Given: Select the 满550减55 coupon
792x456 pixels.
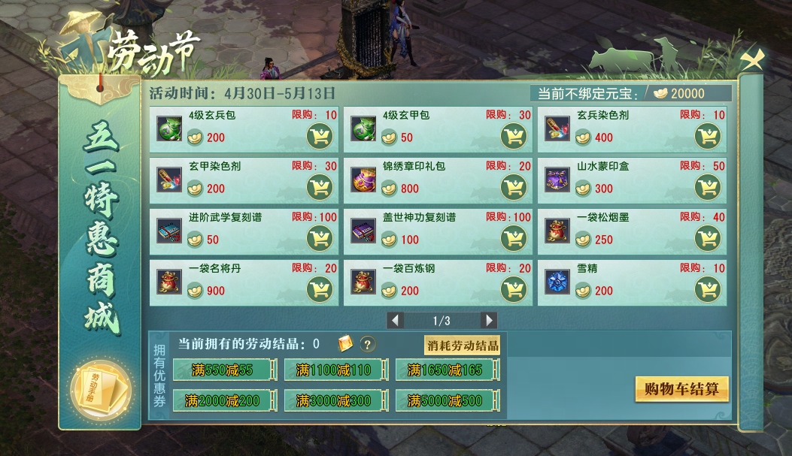Looking at the screenshot, I should (x=225, y=370).
